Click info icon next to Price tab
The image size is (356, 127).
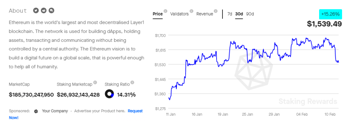pyautogui.click(x=165, y=11)
